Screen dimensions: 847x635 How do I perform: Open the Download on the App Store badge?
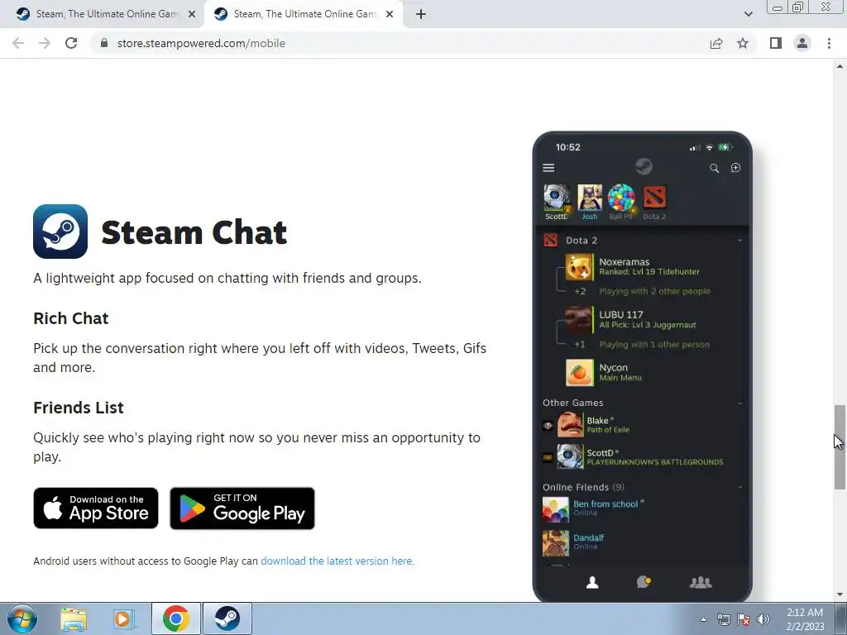(x=96, y=508)
